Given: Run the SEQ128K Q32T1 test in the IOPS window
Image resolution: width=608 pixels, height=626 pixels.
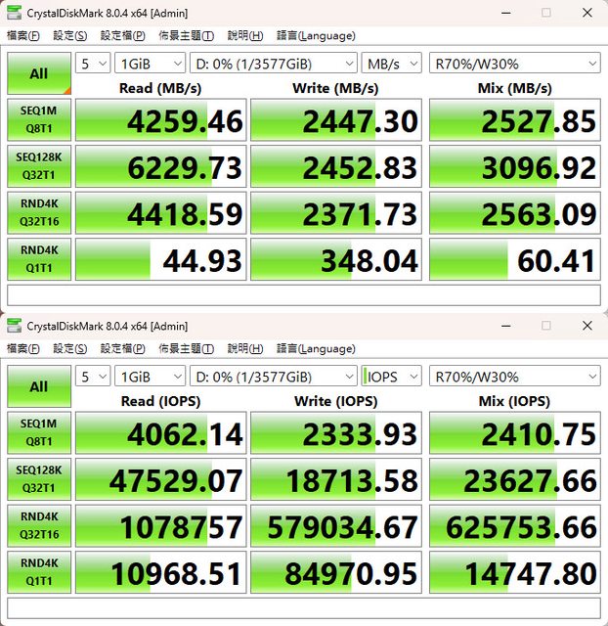Looking at the screenshot, I should coord(38,481).
